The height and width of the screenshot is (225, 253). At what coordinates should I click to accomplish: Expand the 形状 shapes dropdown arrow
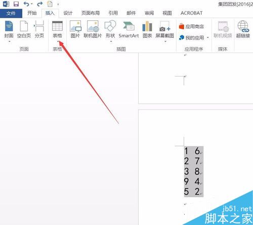click(111, 42)
